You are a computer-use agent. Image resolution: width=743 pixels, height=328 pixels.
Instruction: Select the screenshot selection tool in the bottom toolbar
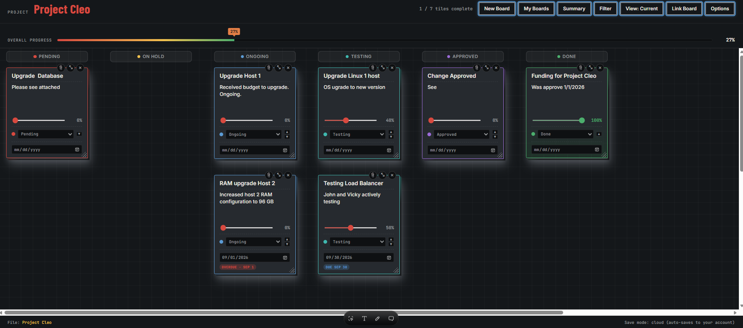click(x=351, y=318)
